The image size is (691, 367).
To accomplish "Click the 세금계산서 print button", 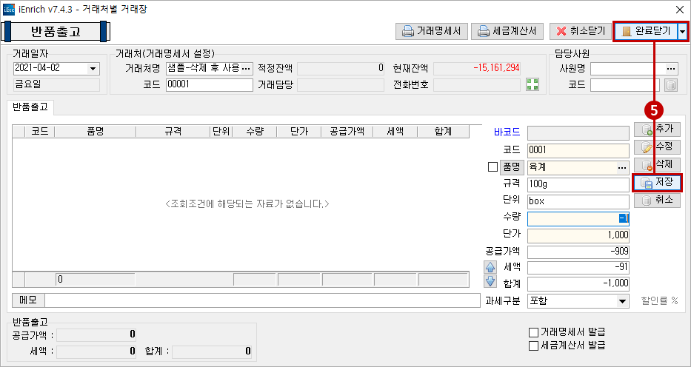I will pos(507,31).
